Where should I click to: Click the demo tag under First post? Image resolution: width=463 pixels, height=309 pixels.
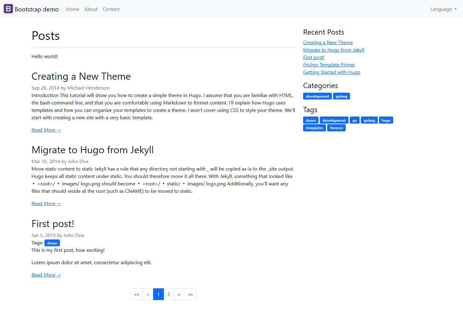tap(52, 243)
